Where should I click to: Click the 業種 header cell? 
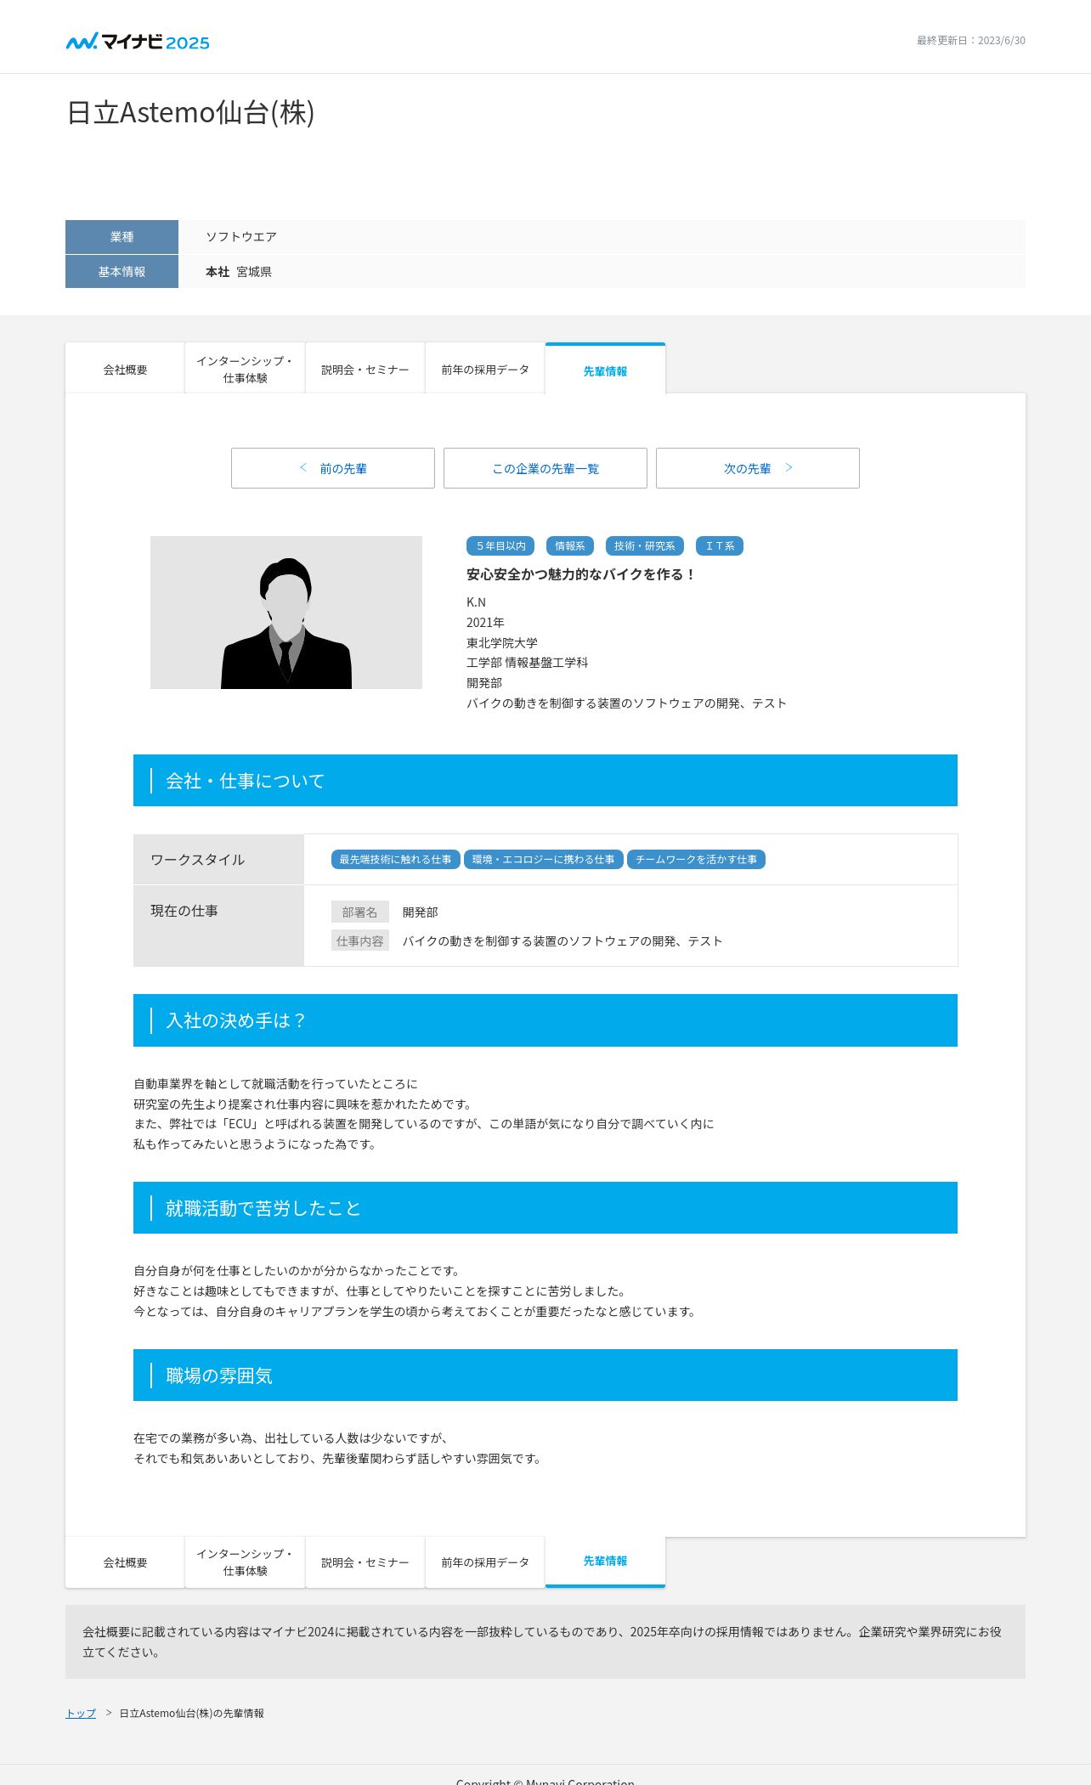point(122,237)
